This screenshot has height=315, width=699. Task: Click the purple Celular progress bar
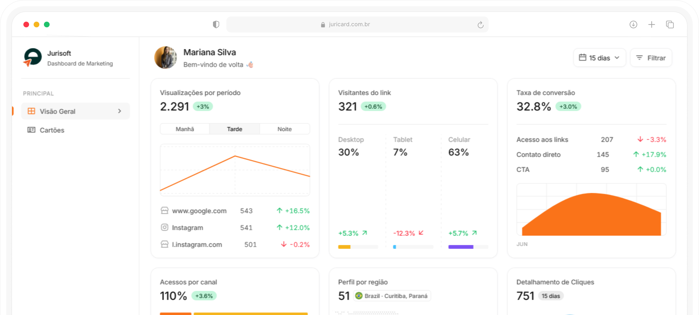[x=461, y=247]
